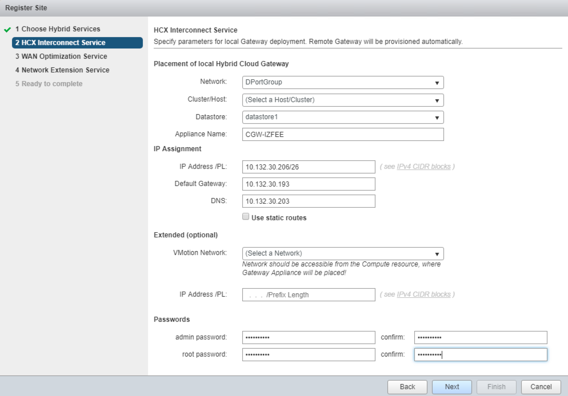
Task: Open IPv4 CIDR blocks link beside VMotion IP
Action: coord(423,294)
